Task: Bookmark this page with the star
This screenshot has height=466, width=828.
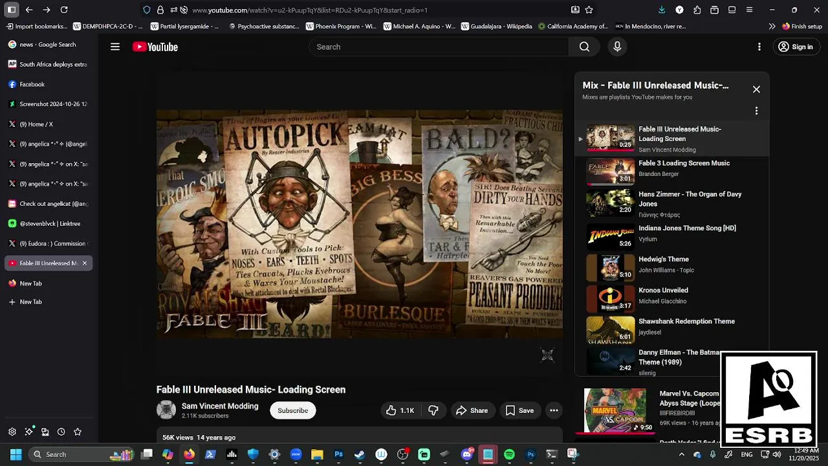Action: (x=589, y=10)
